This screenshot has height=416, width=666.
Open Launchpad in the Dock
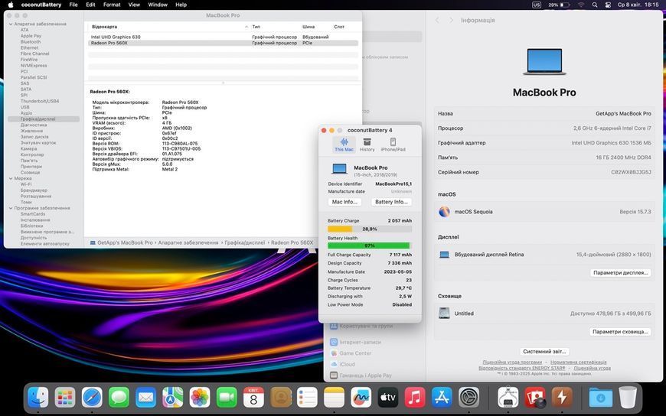tap(65, 398)
